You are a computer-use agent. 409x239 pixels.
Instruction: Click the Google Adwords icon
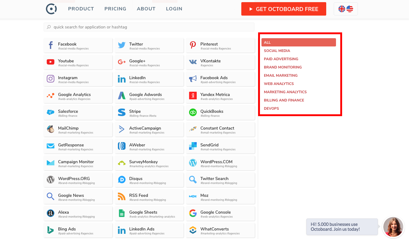[x=122, y=96]
